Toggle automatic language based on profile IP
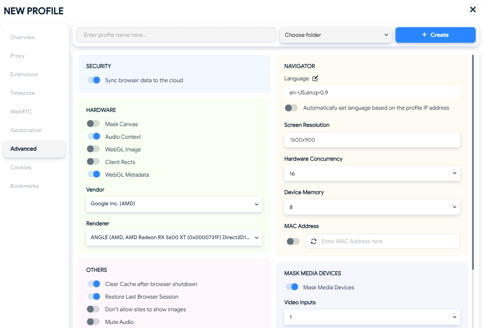 point(291,108)
